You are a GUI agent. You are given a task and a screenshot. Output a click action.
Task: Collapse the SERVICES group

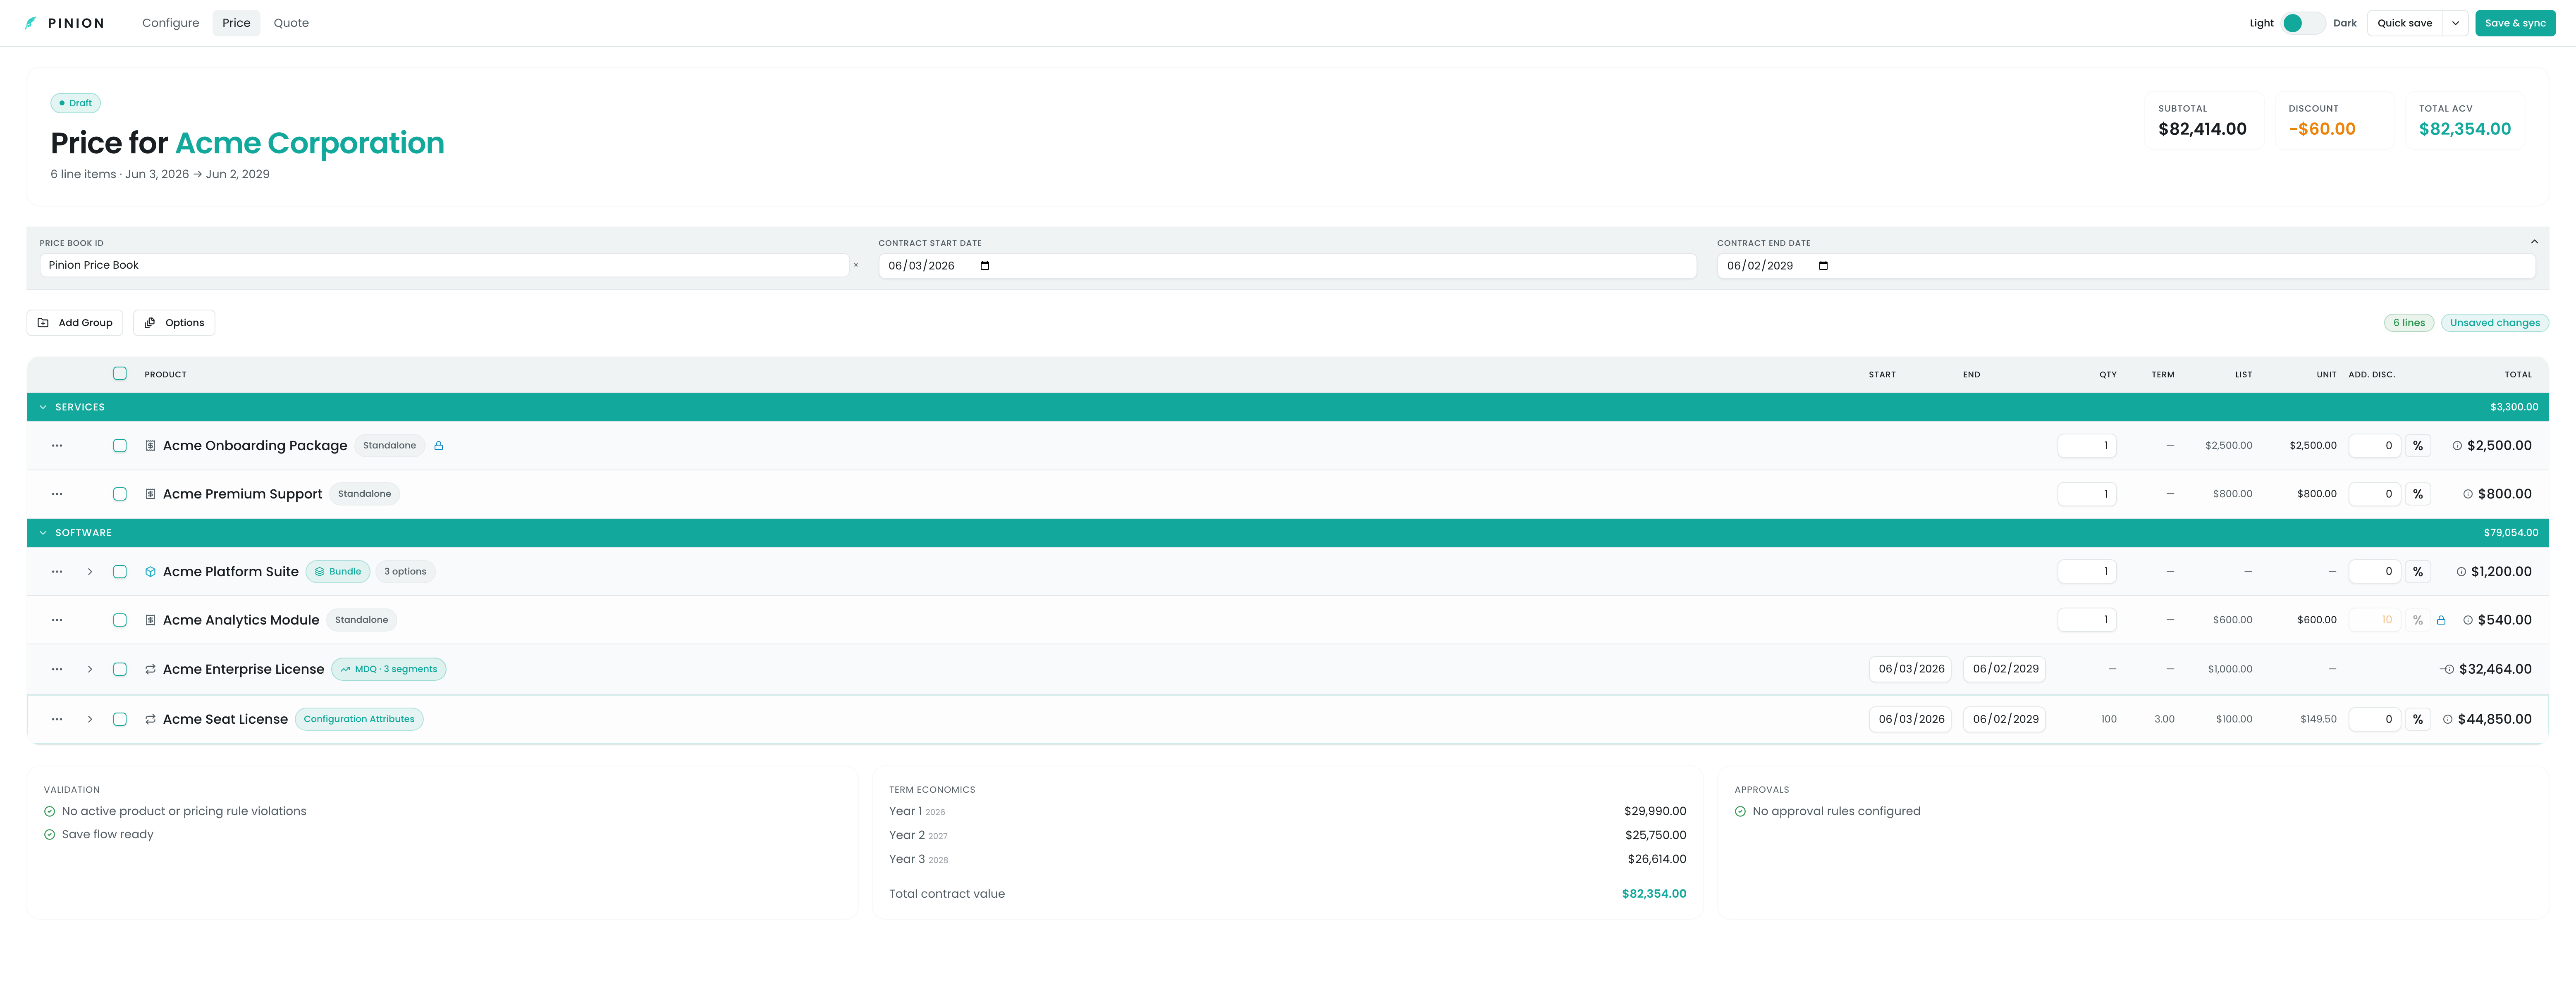click(x=43, y=407)
